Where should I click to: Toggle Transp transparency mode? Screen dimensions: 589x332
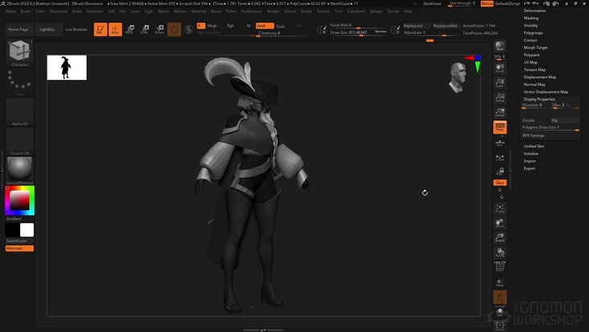500,282
